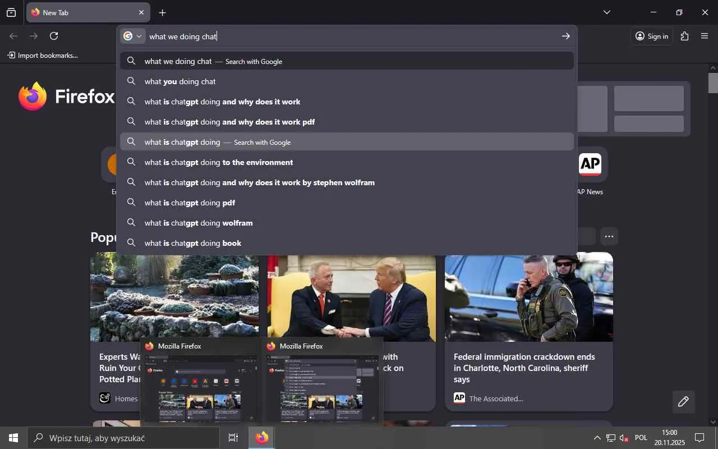Read "Federal immigration crackdown ends in Charlotte" headline
The height and width of the screenshot is (449, 718).
pyautogui.click(x=524, y=368)
